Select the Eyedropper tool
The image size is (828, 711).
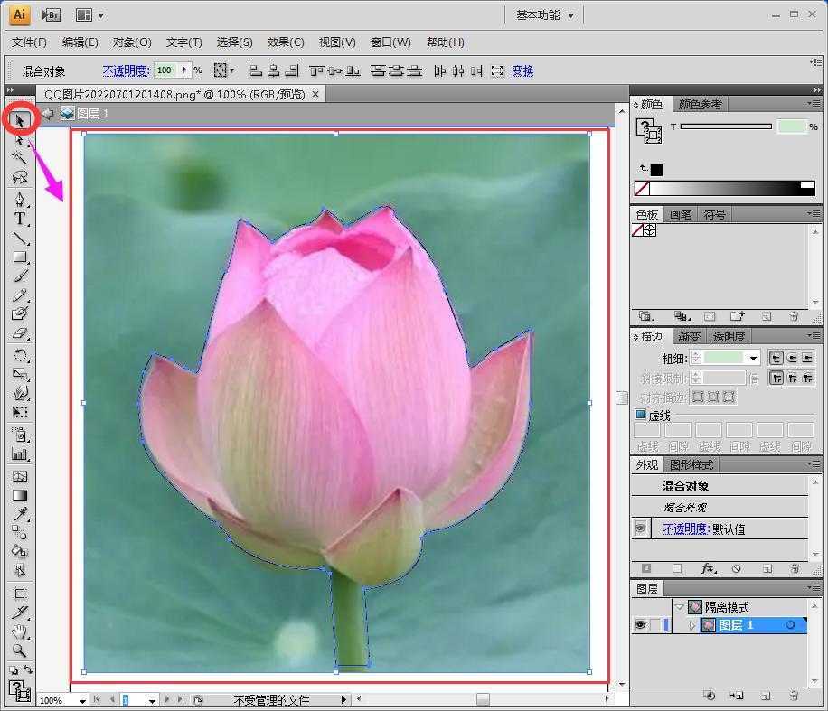tap(20, 514)
